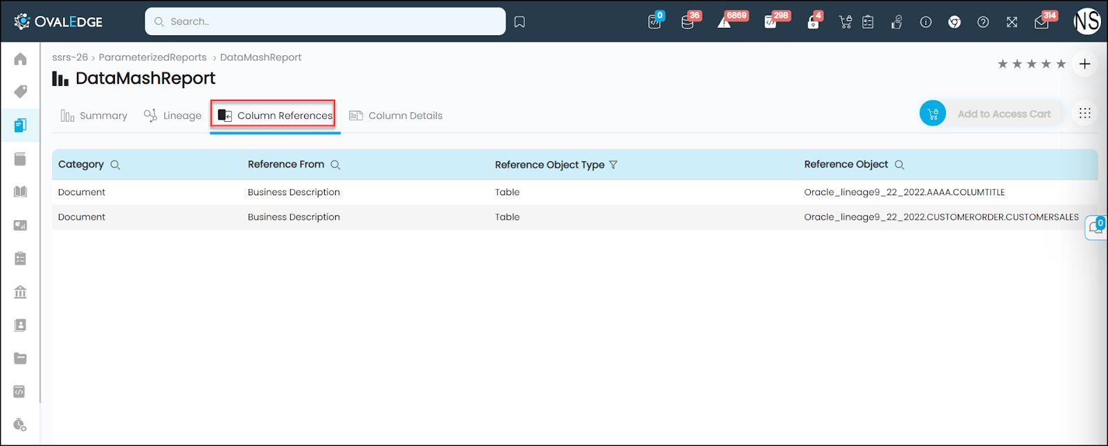Open the clipboard icon in sidebar
This screenshot has height=446, width=1108.
click(x=20, y=258)
